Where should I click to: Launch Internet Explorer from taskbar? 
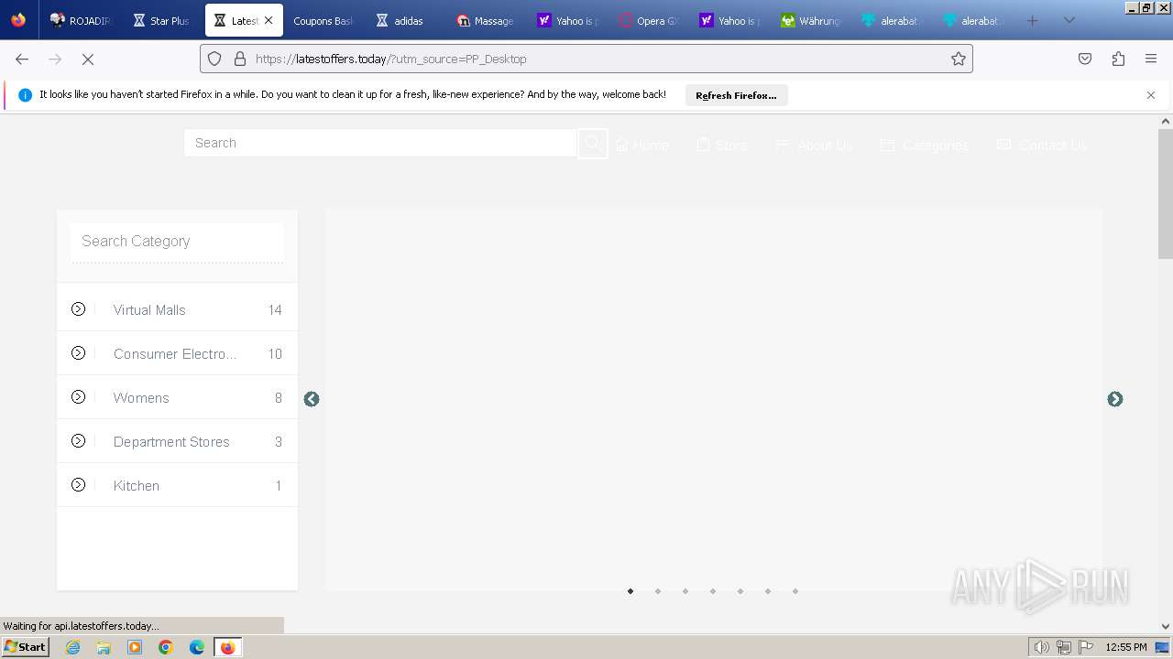pyautogui.click(x=73, y=647)
